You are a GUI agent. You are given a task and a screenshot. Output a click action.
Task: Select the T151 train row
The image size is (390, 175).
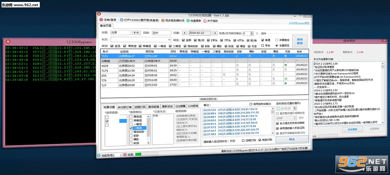click(204, 56)
